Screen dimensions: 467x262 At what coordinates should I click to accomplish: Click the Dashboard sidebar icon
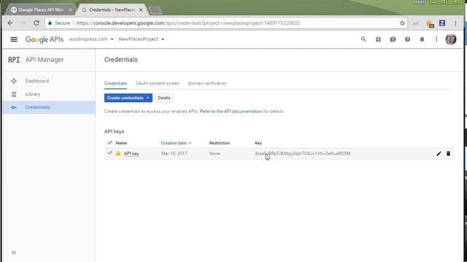[x=14, y=81]
